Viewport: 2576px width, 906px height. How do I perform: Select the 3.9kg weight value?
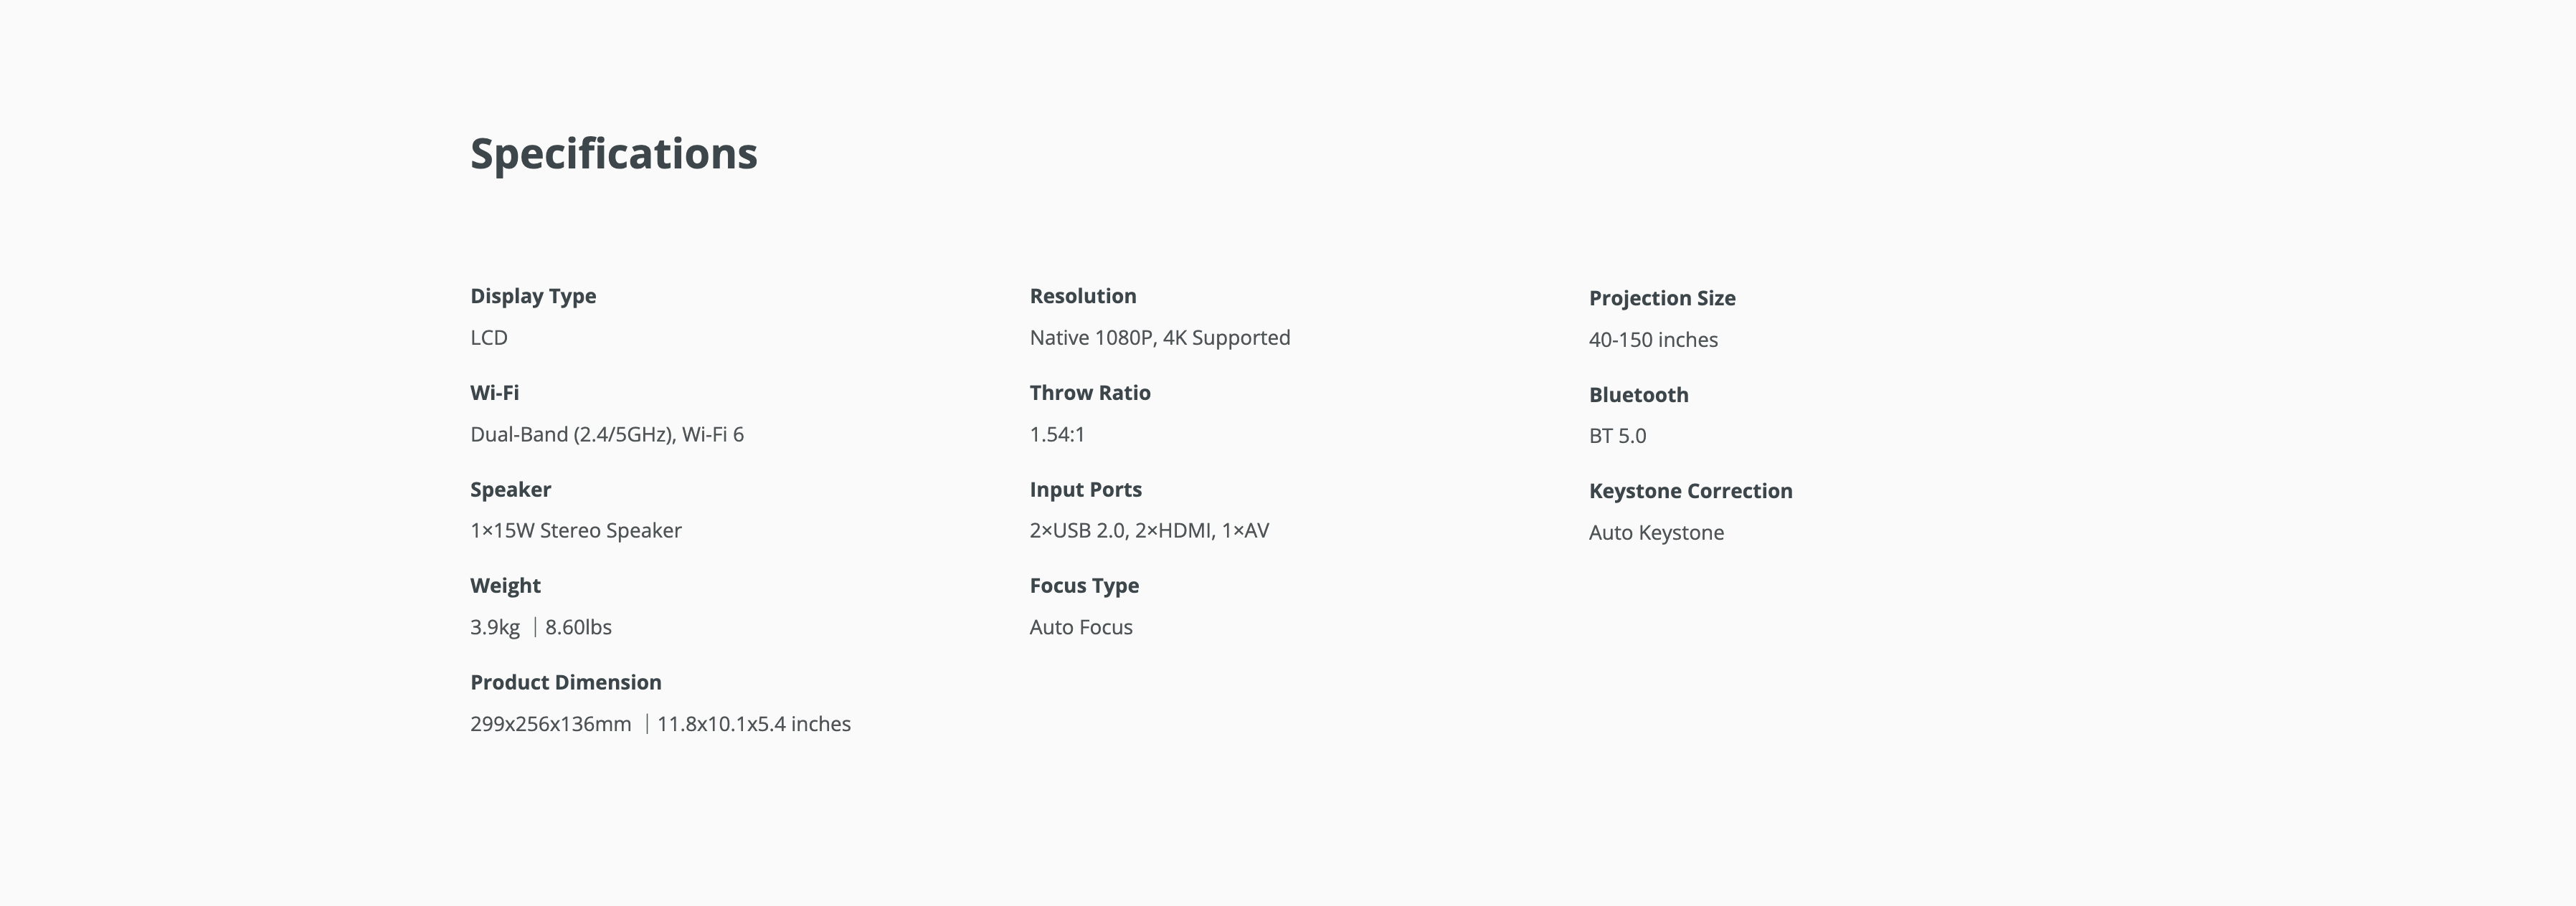click(495, 628)
